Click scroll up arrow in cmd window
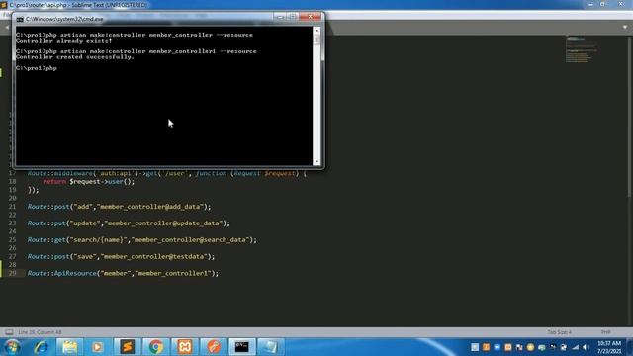This screenshot has height=356, width=633. [316, 31]
